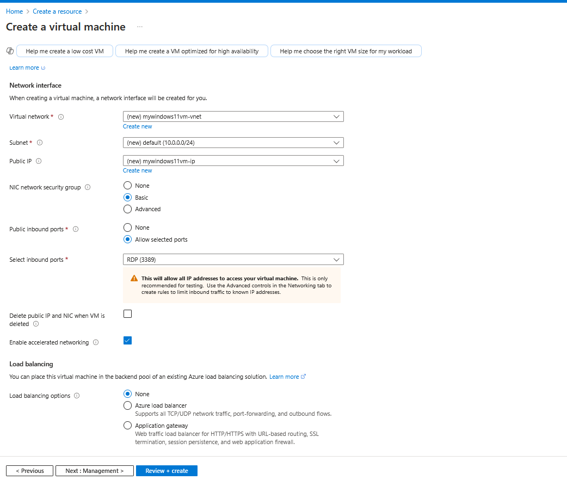Click the 'Web traffic load balancer' description
The height and width of the screenshot is (486, 567).
tap(227, 438)
